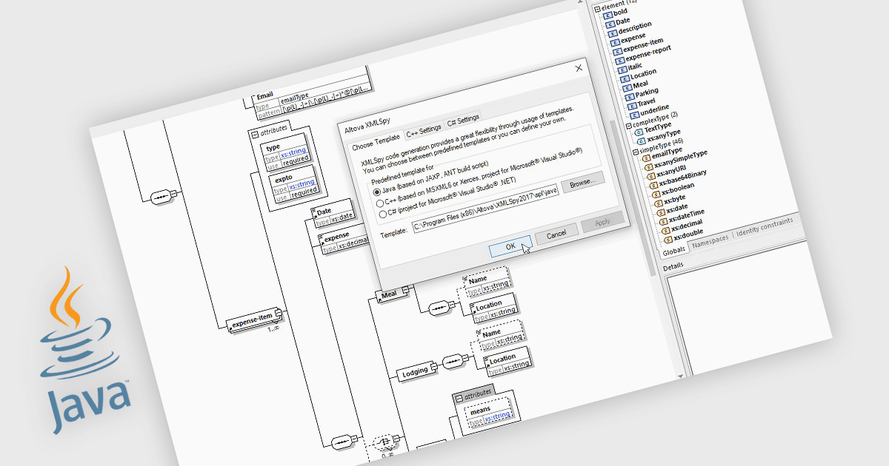This screenshot has width=889, height=466.
Task: Select the expense-item element icon in Globals
Action: [x=617, y=53]
